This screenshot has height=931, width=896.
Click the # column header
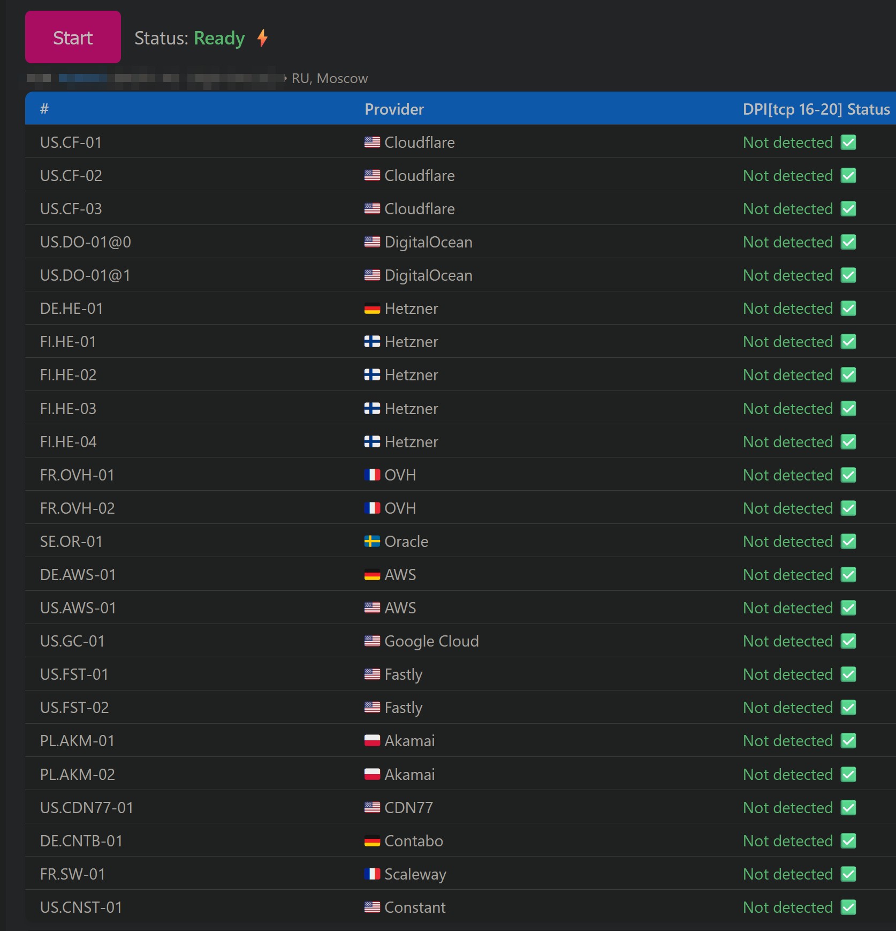[44, 109]
